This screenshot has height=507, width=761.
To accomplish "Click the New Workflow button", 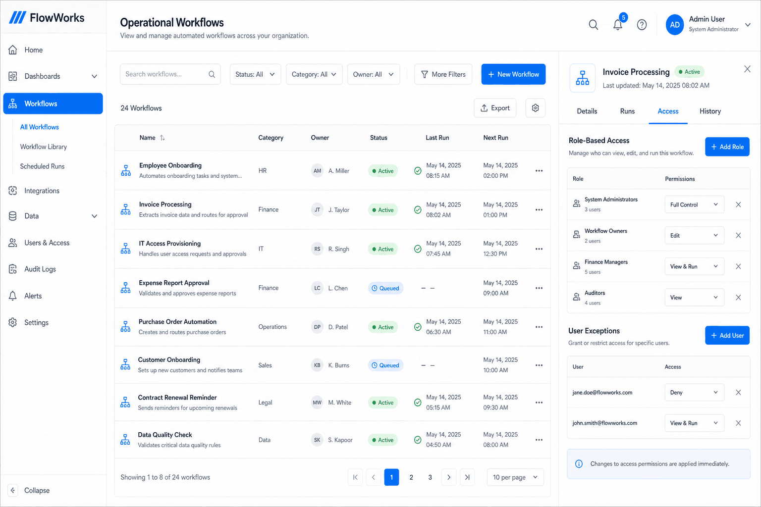I will pyautogui.click(x=513, y=74).
